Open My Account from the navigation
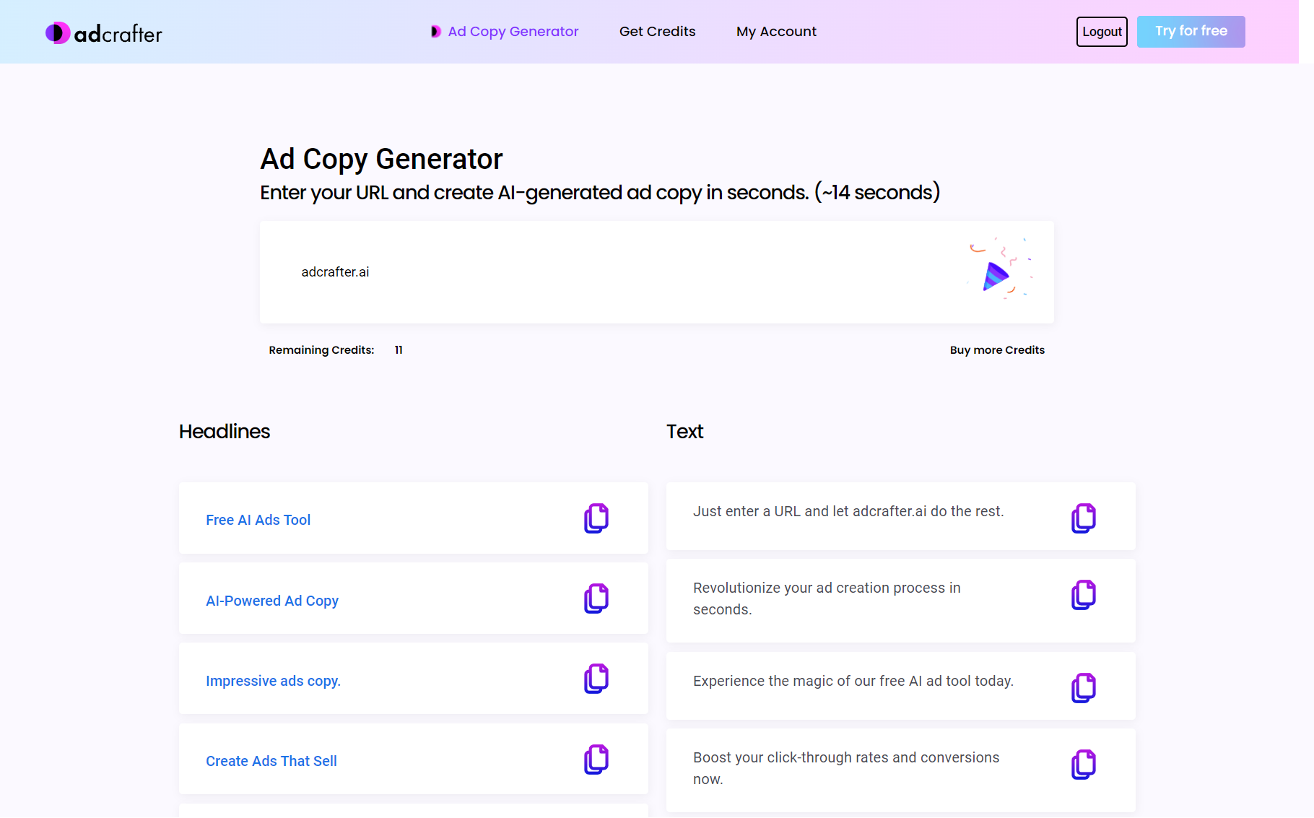Viewport: 1314px width, 818px height. [x=776, y=32]
